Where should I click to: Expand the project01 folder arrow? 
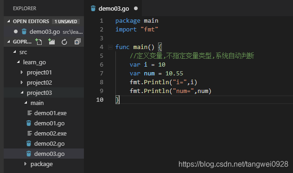click(22, 72)
